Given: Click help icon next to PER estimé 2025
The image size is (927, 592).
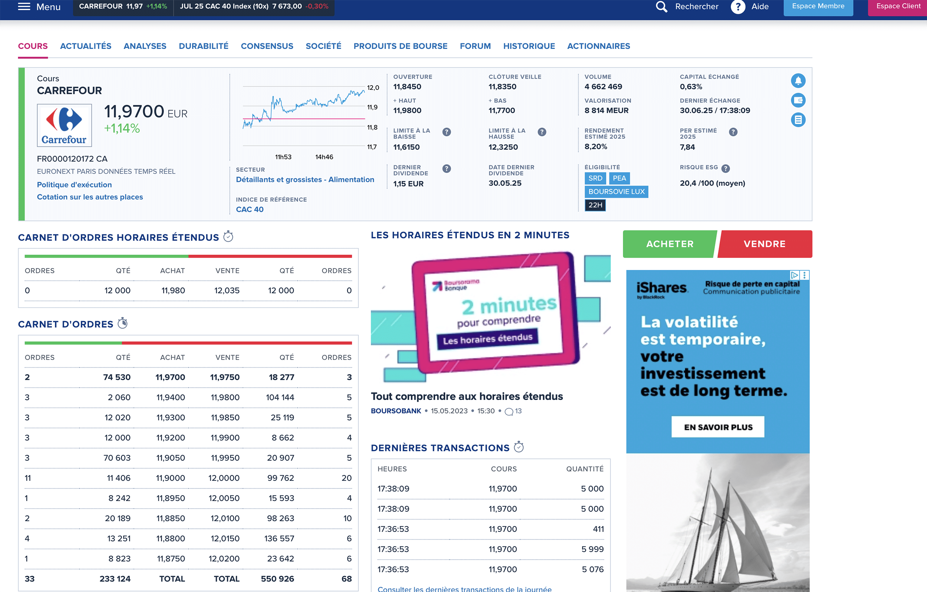Looking at the screenshot, I should pos(733,132).
